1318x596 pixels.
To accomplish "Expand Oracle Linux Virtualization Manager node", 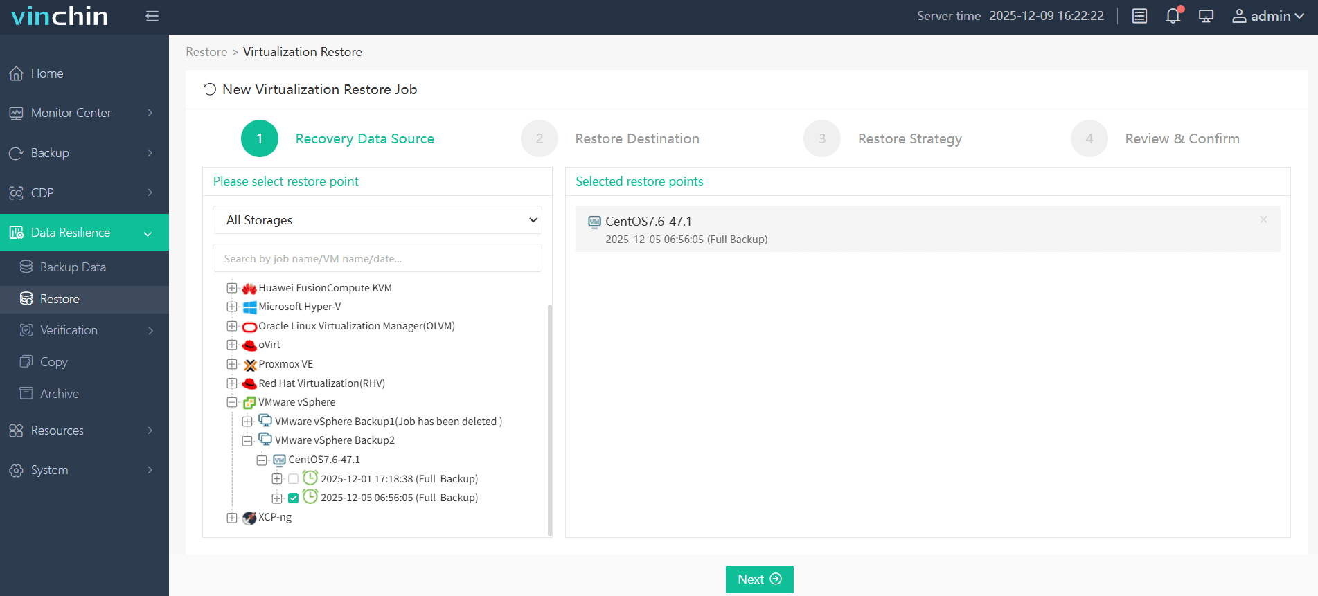I will [232, 326].
